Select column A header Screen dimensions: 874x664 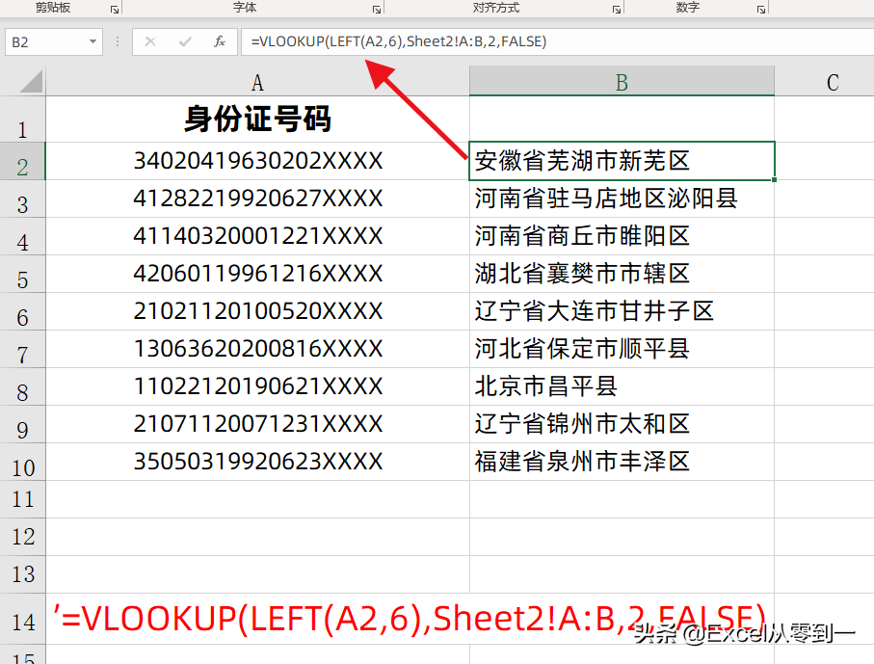(256, 82)
